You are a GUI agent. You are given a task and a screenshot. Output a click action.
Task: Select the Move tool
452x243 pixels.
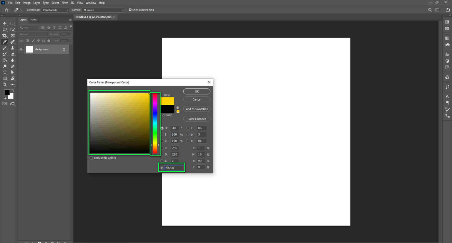point(4,23)
